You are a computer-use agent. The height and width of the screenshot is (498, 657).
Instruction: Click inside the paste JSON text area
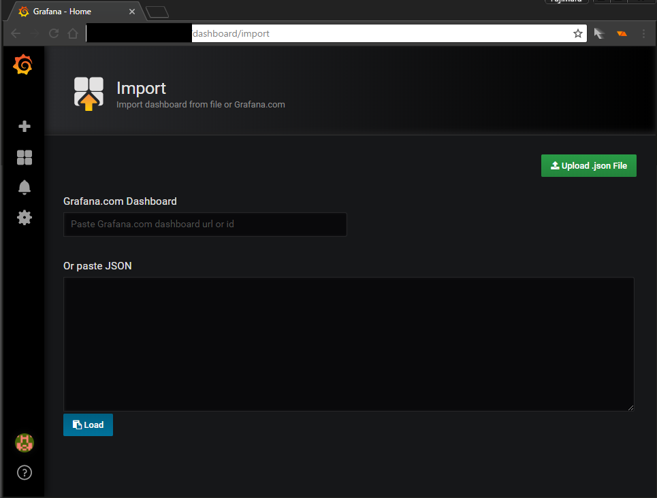coord(349,344)
